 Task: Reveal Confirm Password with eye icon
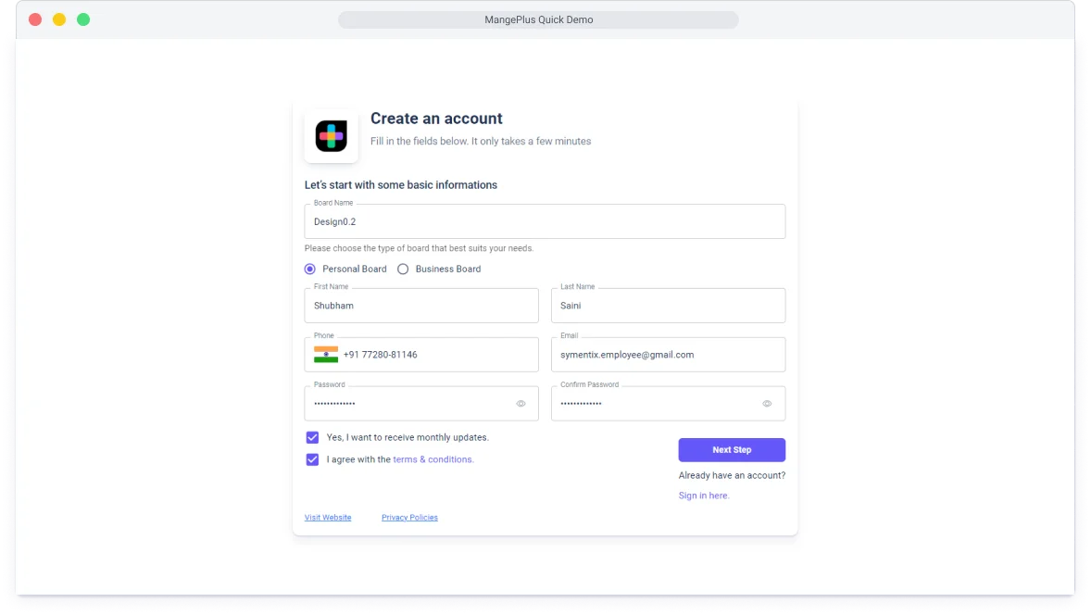click(767, 404)
